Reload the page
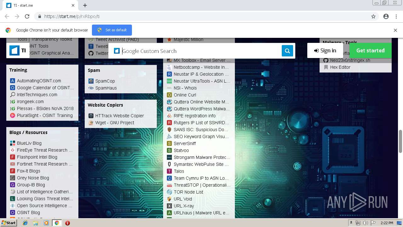 click(x=27, y=16)
